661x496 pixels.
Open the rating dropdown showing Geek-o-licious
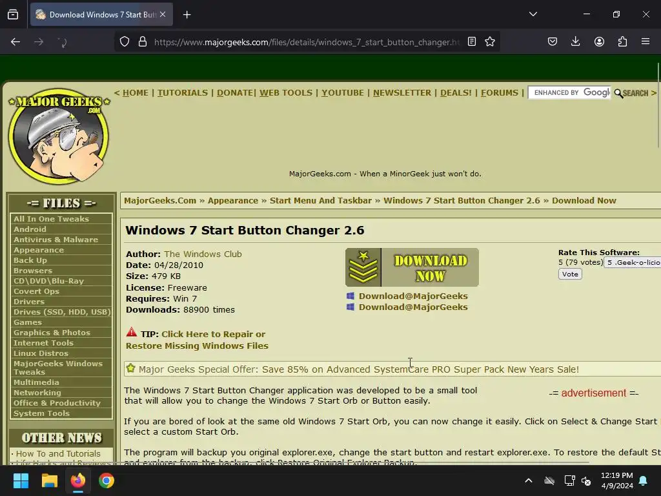(x=633, y=262)
